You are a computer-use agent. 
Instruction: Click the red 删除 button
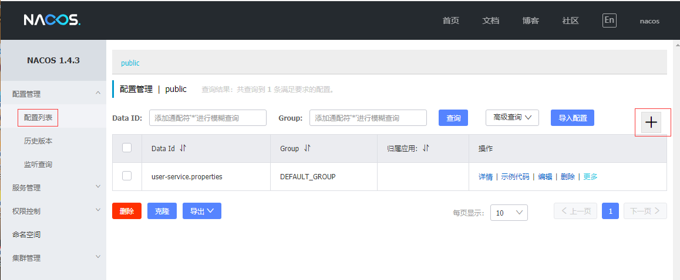tap(127, 211)
